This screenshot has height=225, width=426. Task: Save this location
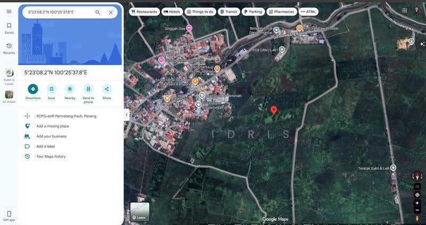(51, 92)
